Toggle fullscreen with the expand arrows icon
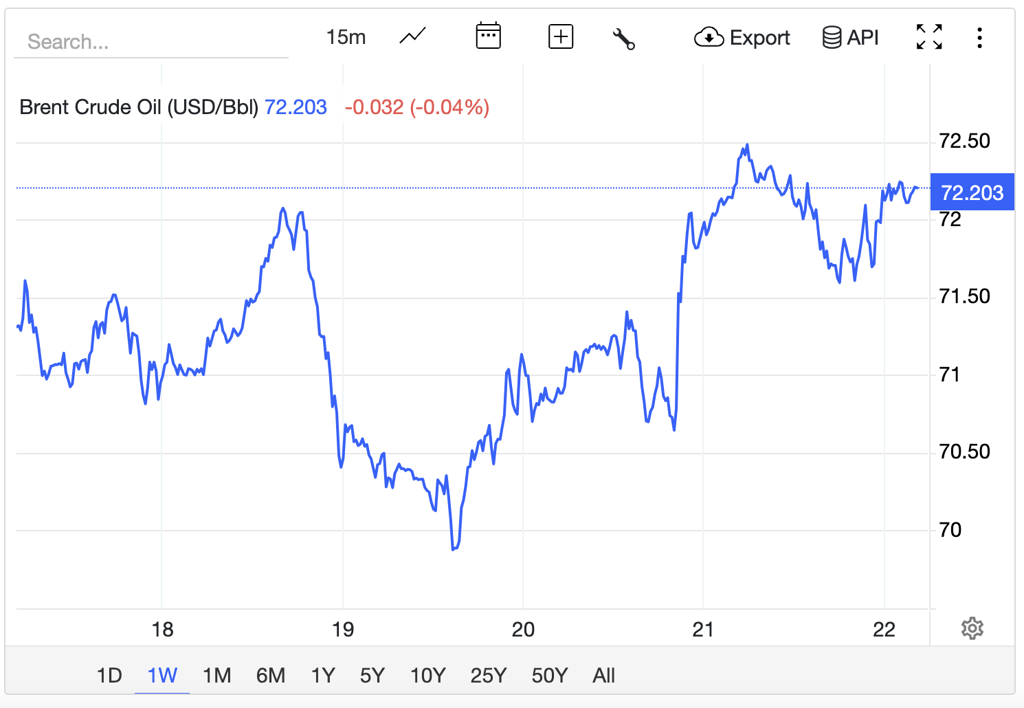Viewport: 1024px width, 708px height. pos(929,36)
